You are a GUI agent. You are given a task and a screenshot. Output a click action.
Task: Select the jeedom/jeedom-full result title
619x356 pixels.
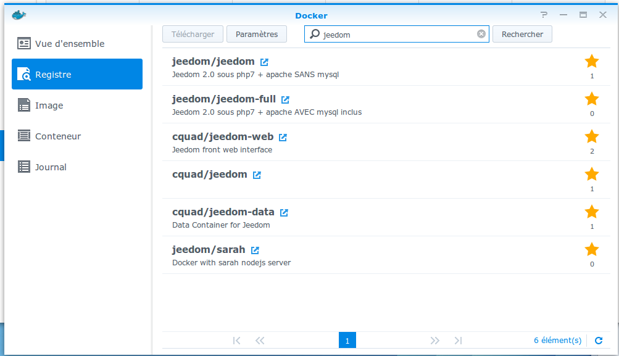click(224, 99)
